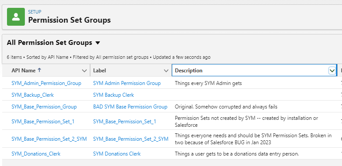Click the SETUP breadcrumb link
342x166 pixels.
pos(35,12)
